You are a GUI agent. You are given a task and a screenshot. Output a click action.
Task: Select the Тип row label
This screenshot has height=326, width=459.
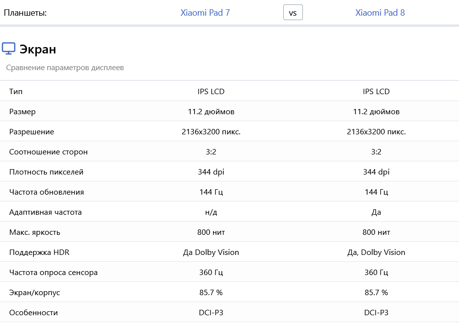(x=16, y=92)
